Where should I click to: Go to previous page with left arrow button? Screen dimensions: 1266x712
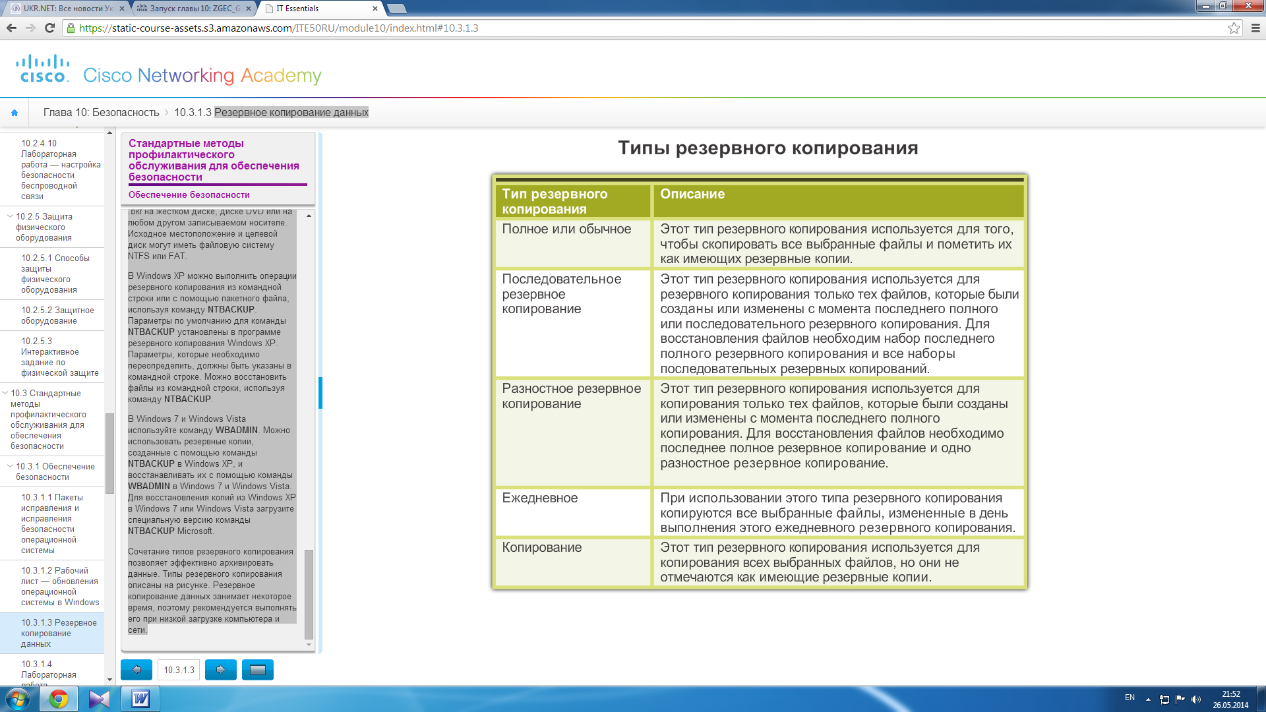click(x=136, y=670)
